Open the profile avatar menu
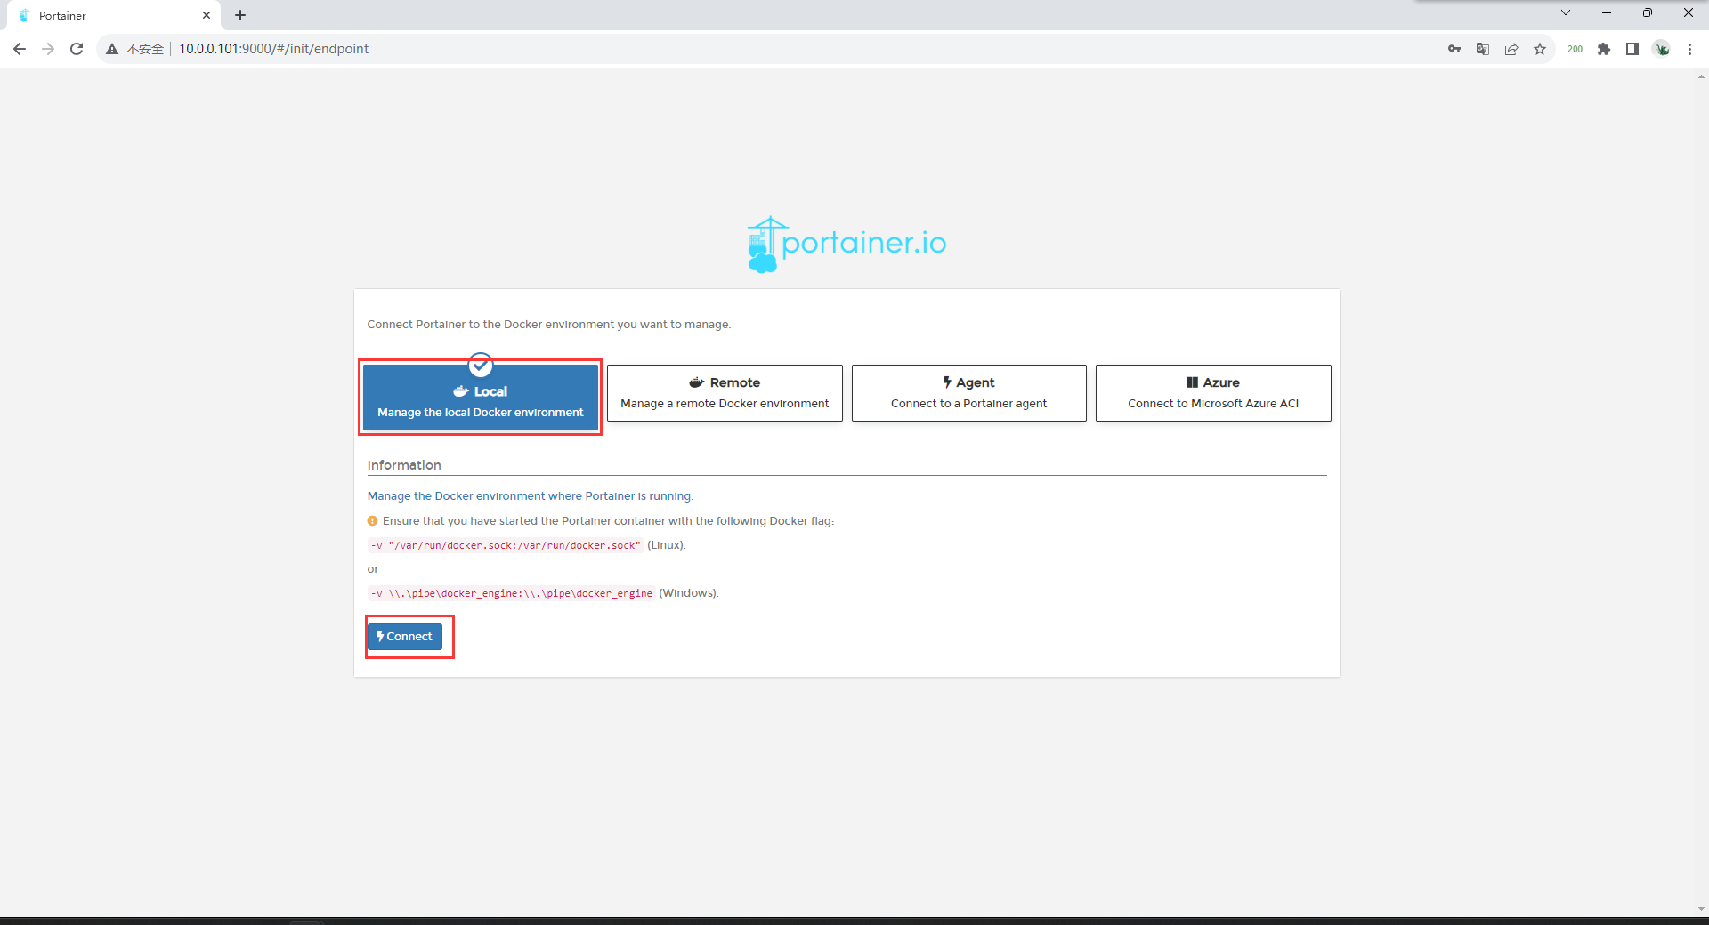 click(x=1662, y=49)
